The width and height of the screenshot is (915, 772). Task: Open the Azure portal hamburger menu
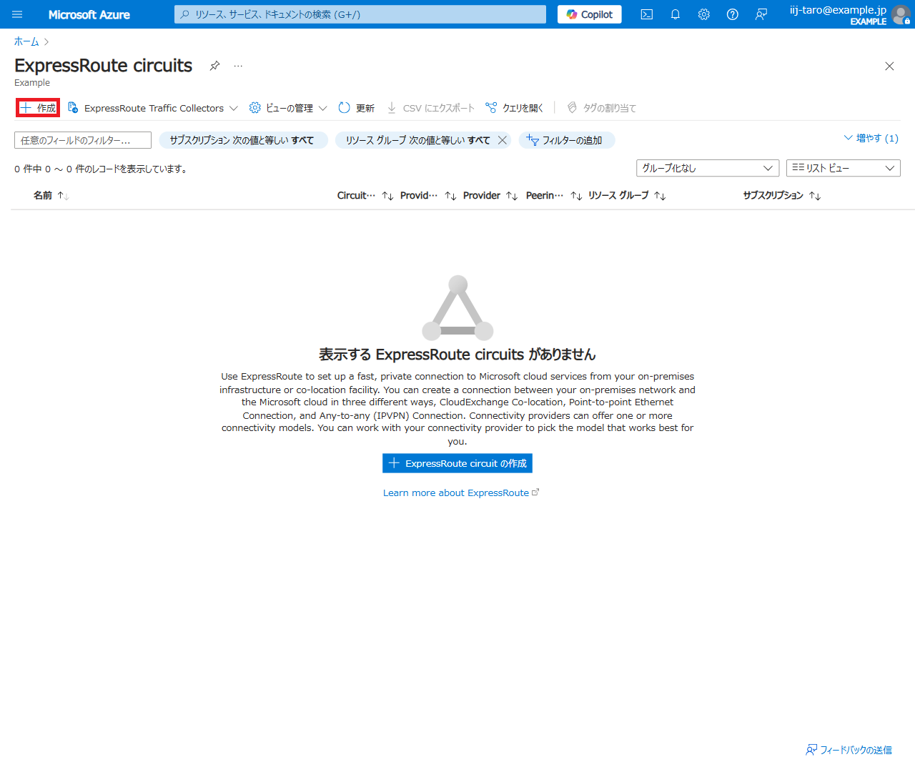tap(17, 14)
